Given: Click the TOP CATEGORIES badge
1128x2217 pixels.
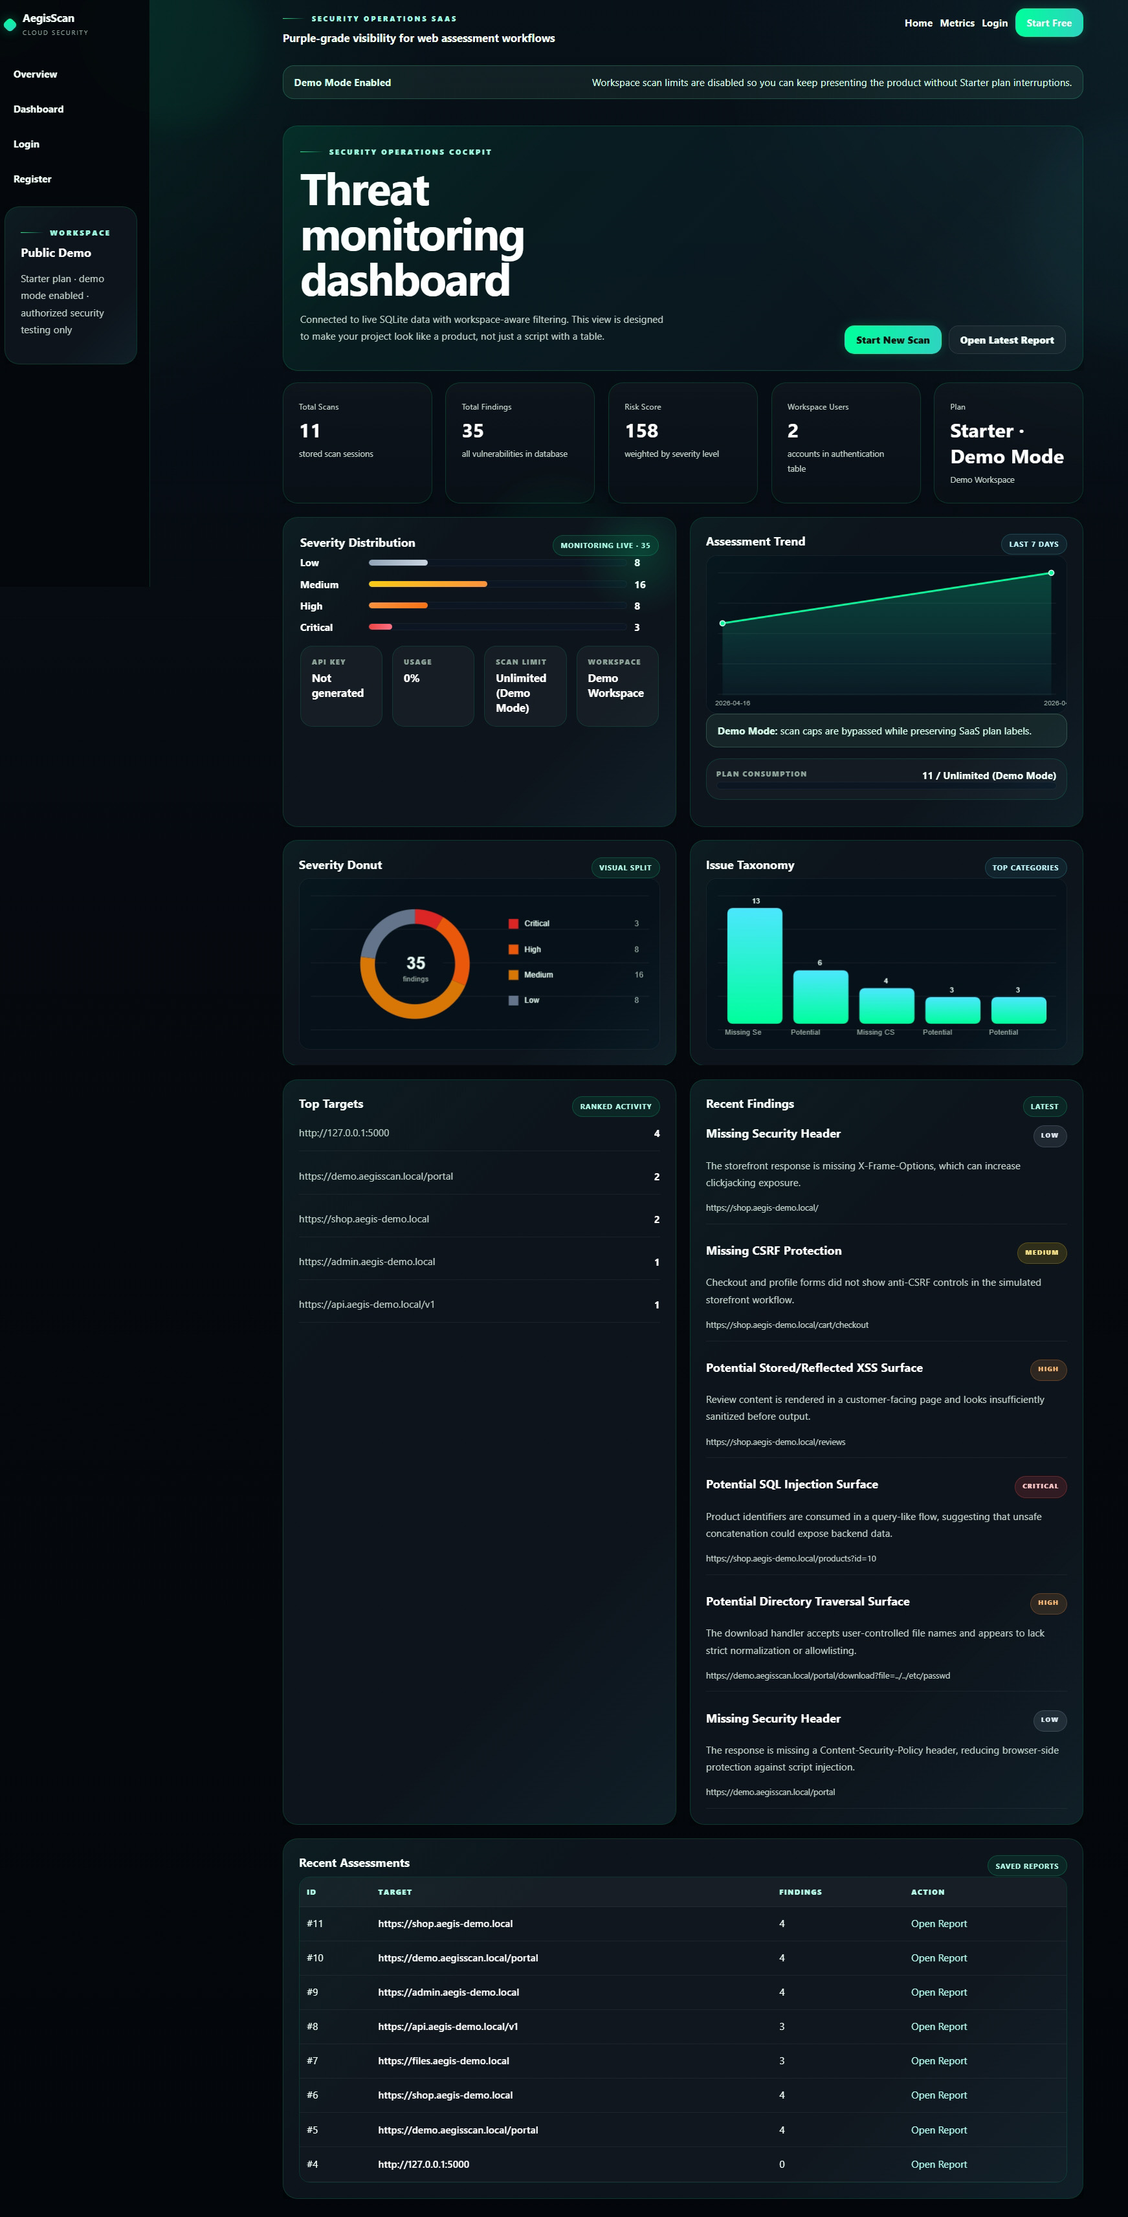Looking at the screenshot, I should click(1024, 868).
